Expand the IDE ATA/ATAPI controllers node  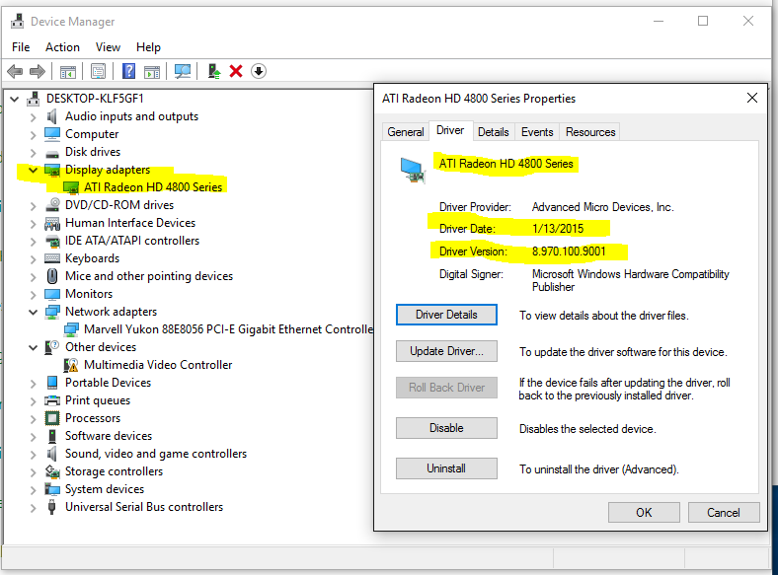tap(34, 242)
